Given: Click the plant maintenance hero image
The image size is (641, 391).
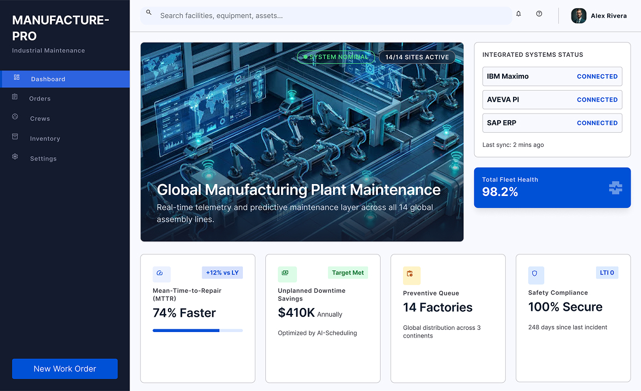Looking at the screenshot, I should click(302, 141).
